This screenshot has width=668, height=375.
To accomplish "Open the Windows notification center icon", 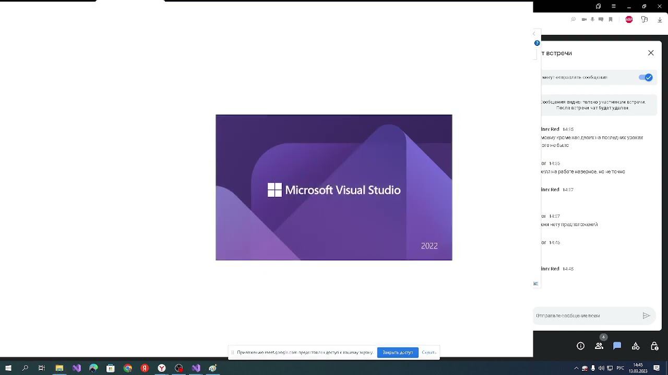I will point(657,368).
